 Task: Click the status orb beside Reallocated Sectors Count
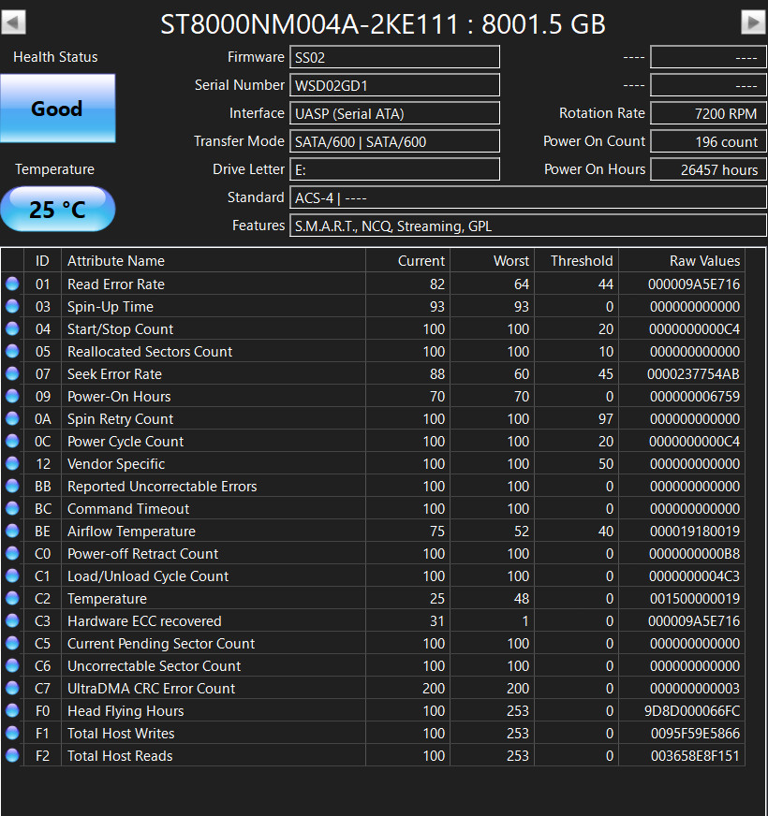tap(12, 351)
